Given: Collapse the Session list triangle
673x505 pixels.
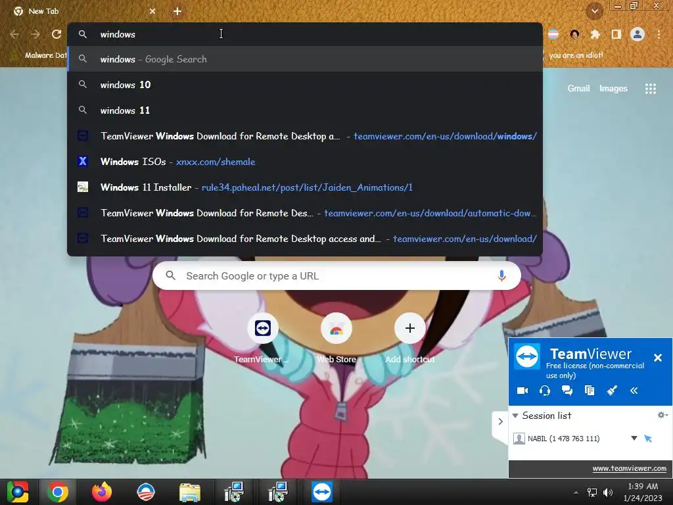Looking at the screenshot, I should point(515,416).
